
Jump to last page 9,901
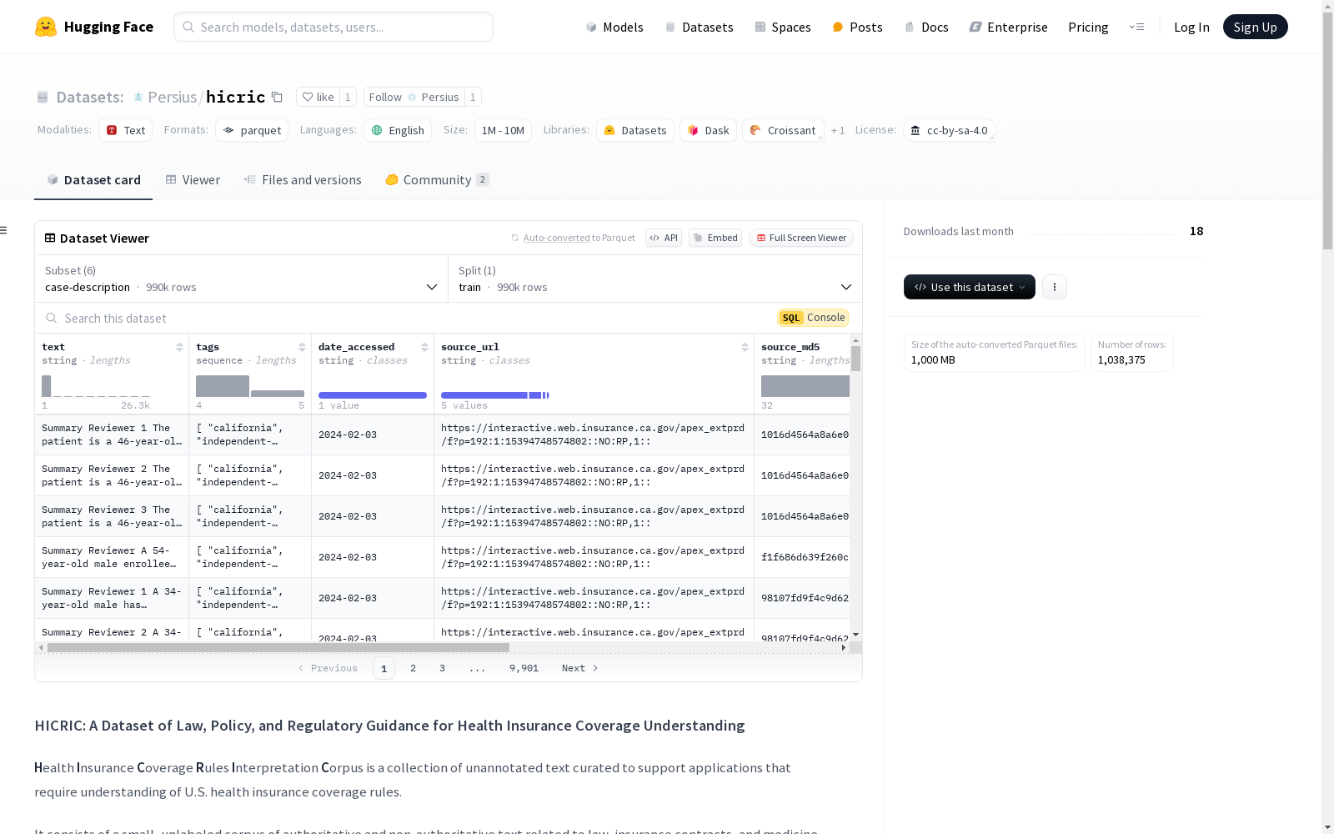tap(524, 668)
